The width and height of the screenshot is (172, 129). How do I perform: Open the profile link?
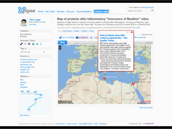(x=43, y=22)
